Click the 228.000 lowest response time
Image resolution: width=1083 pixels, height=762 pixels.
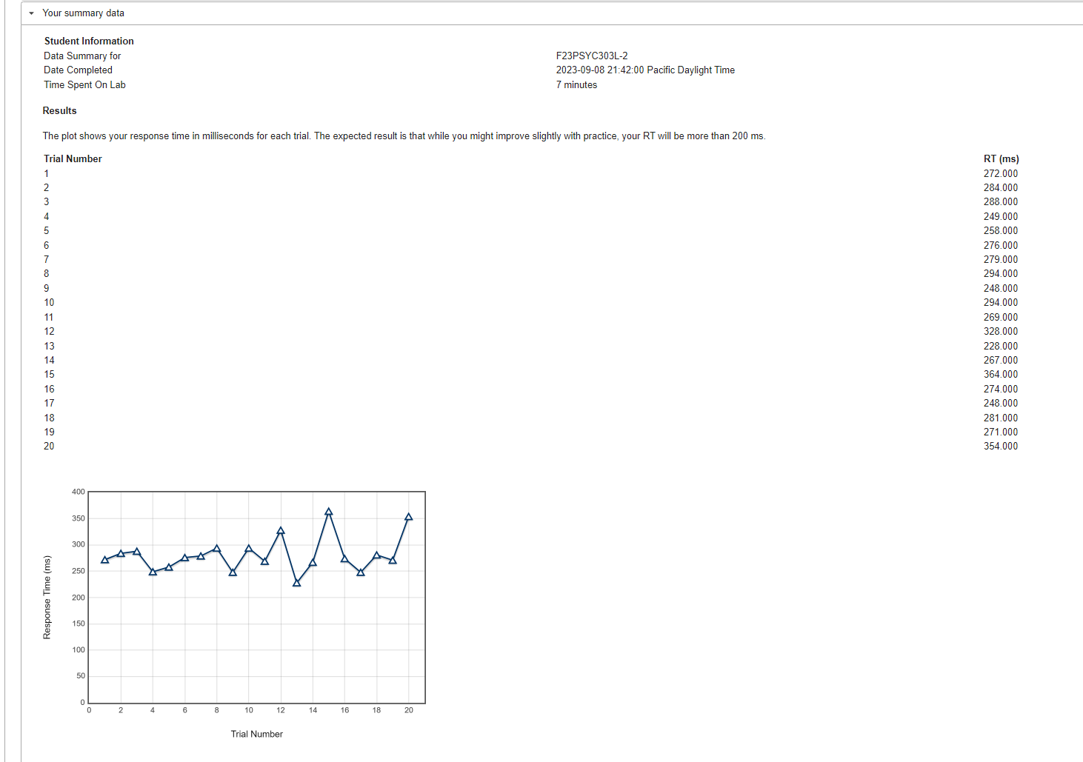[1000, 347]
